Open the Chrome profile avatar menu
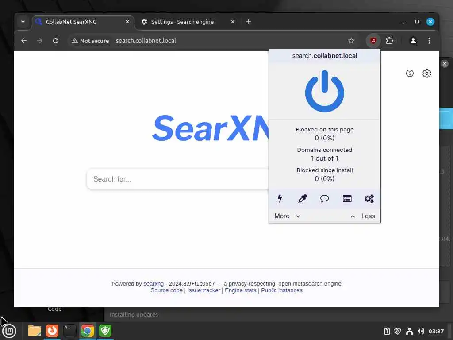Viewport: 453px width, 340px height. tap(413, 41)
